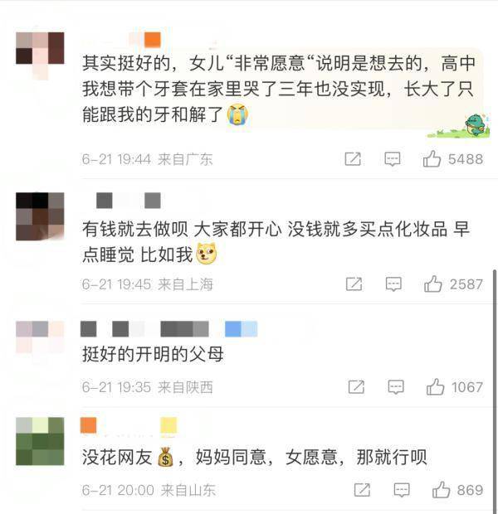498x514 pixels.
Task: Like the 挺好的开明的父母 comment
Action: point(435,387)
